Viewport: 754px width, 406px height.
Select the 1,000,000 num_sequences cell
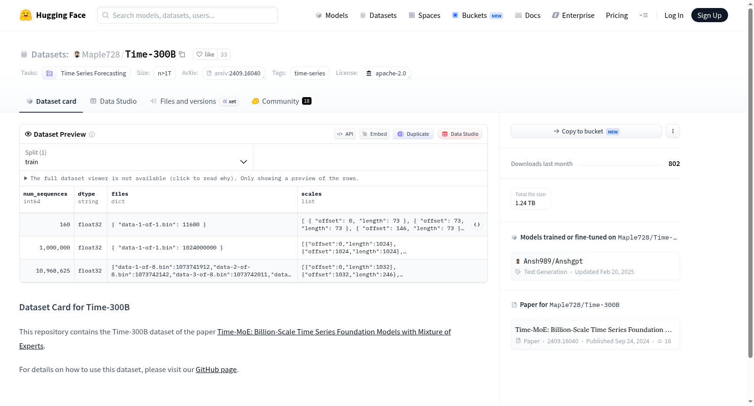pos(47,248)
